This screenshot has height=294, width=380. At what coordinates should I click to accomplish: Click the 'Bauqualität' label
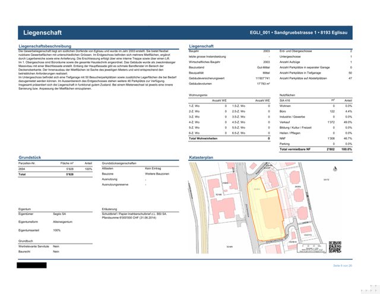point(196,72)
